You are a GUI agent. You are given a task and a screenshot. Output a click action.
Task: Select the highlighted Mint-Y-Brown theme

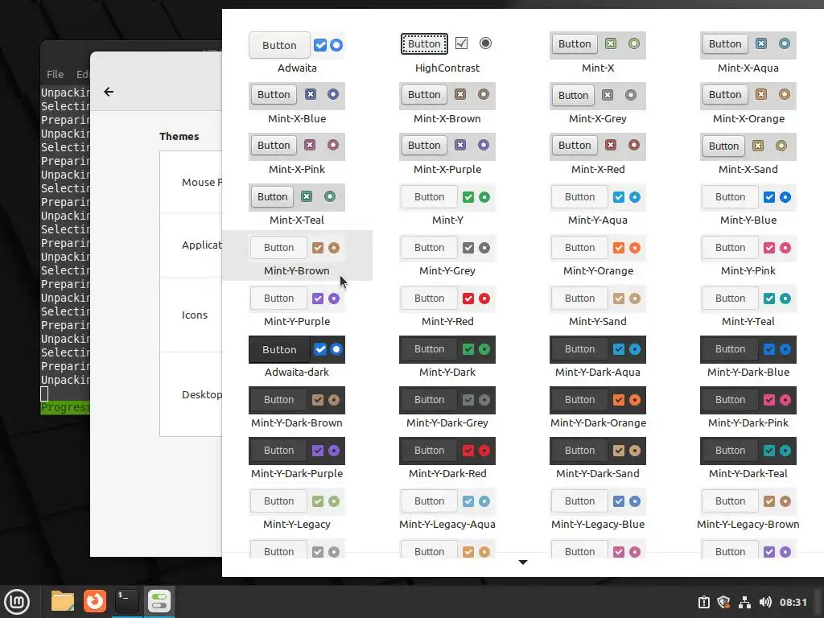coord(297,256)
